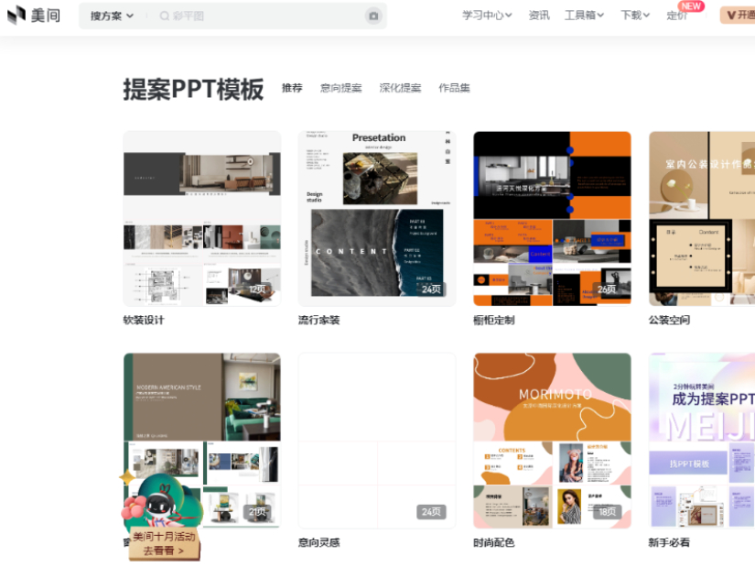Open the 成为提案PPT 新手必看 thumbnail

[x=702, y=441]
